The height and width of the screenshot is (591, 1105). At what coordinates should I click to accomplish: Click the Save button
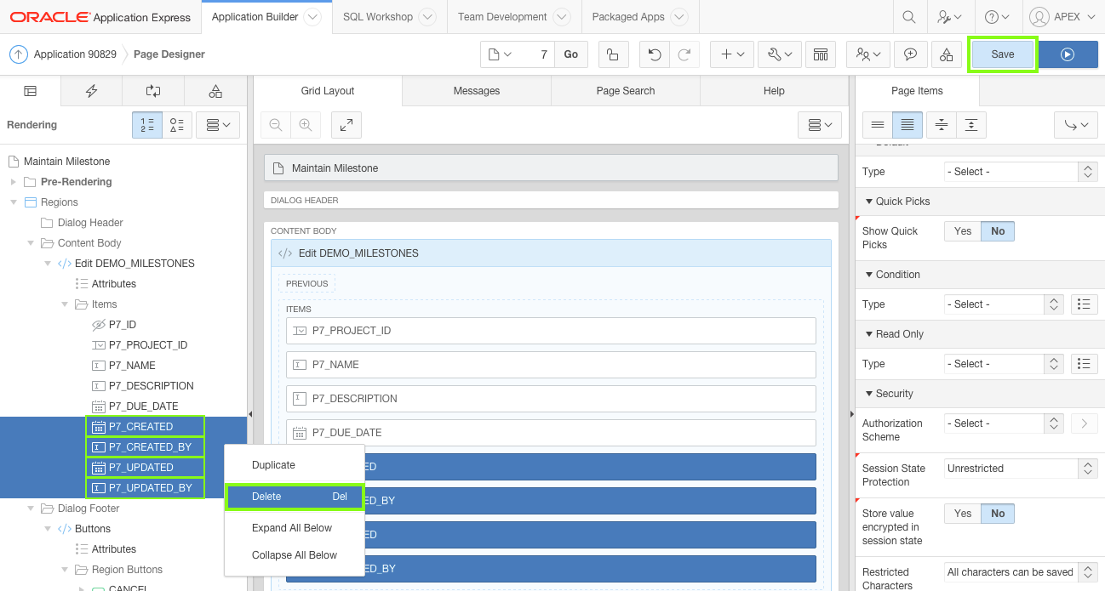(x=1003, y=54)
